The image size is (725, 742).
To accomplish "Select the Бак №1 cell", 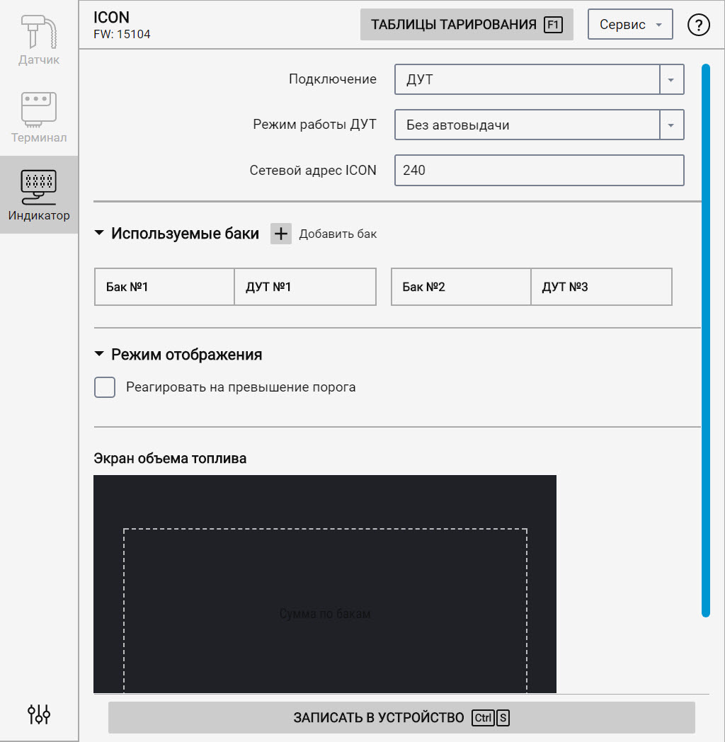I will coord(165,287).
